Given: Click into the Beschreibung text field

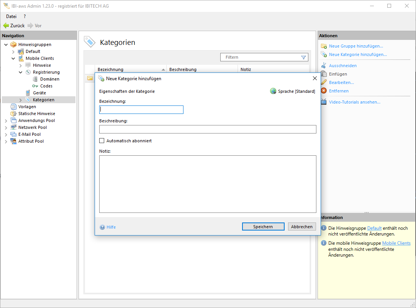Looking at the screenshot, I should click(208, 129).
